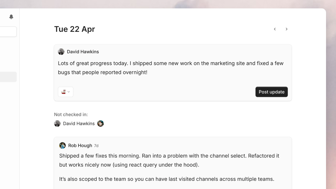Open Rob Hough's profile picture
The image size is (336, 189).
tap(62, 145)
